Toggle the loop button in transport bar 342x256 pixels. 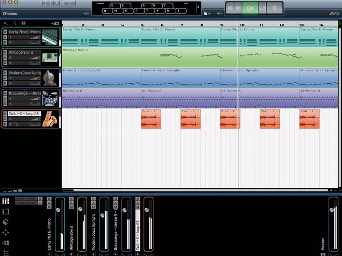(262, 8)
